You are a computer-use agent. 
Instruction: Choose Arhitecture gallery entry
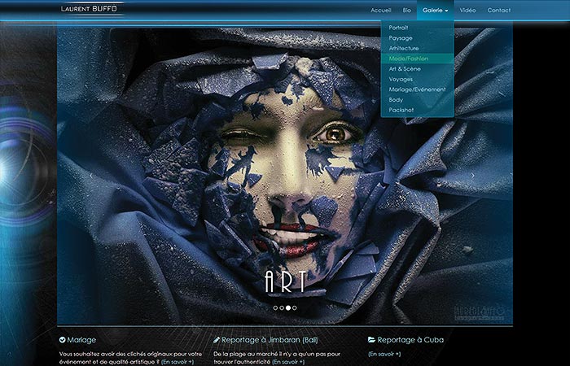tap(404, 48)
